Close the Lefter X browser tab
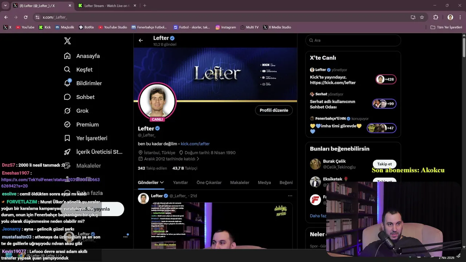Viewport: 466px width, 262px height. (70, 6)
